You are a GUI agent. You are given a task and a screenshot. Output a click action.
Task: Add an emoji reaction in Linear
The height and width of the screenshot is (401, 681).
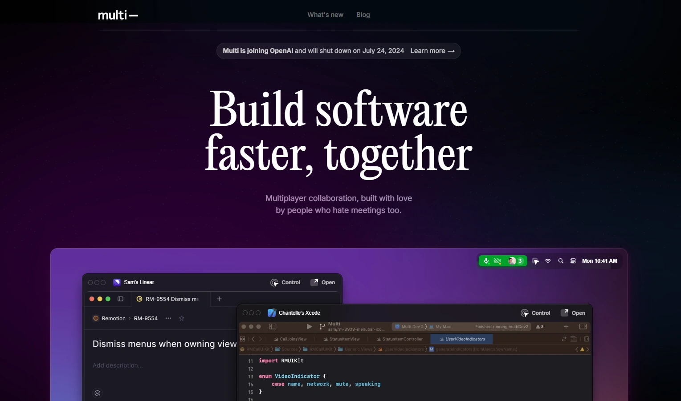coord(98,393)
